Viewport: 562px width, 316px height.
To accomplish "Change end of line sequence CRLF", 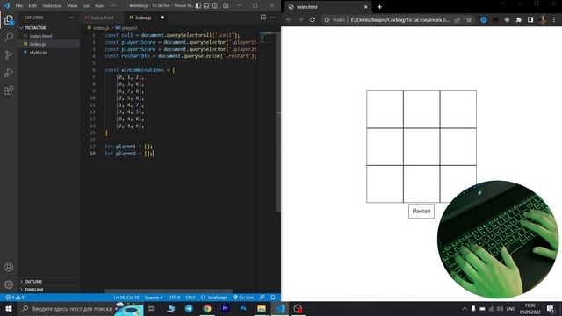I will pyautogui.click(x=191, y=298).
